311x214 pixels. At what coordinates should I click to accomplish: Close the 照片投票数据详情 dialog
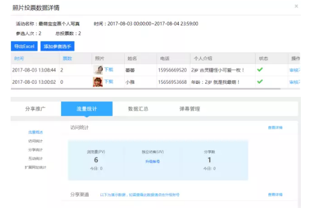tap(296, 6)
